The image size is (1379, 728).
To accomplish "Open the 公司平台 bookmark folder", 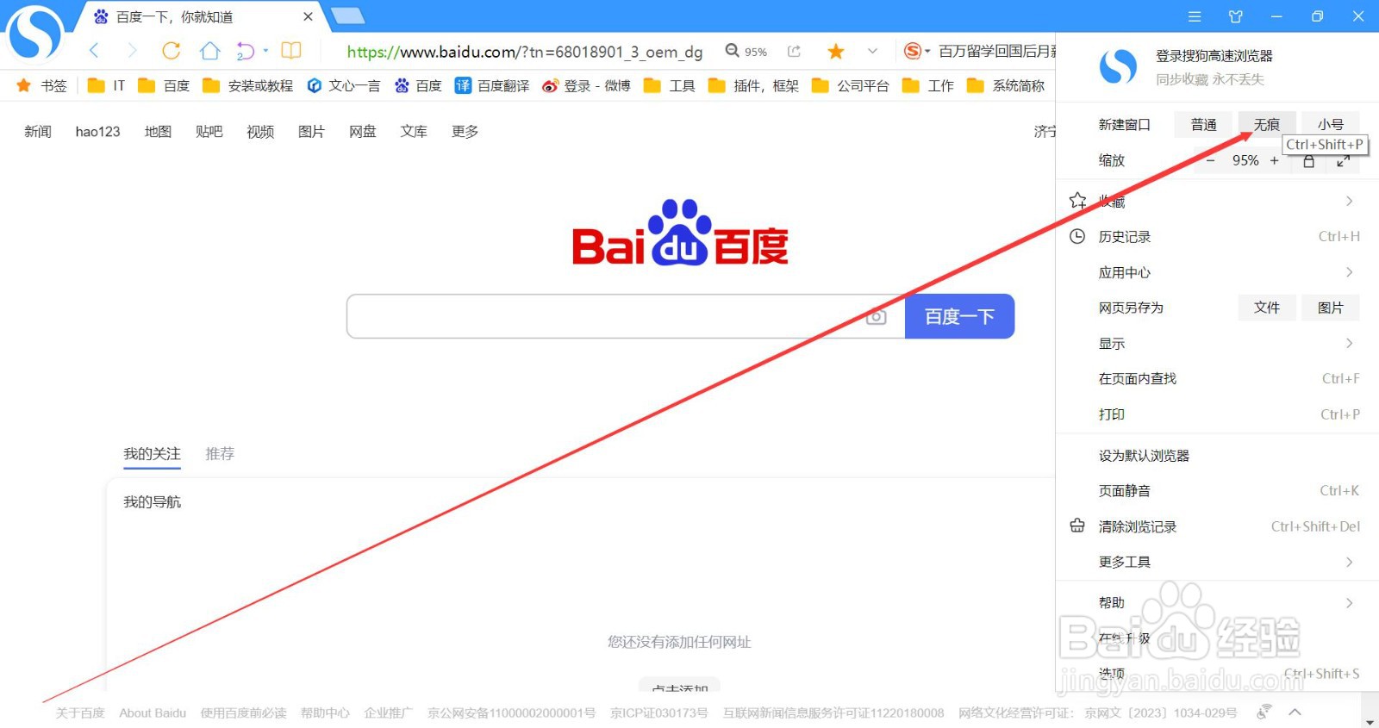I will pos(851,85).
